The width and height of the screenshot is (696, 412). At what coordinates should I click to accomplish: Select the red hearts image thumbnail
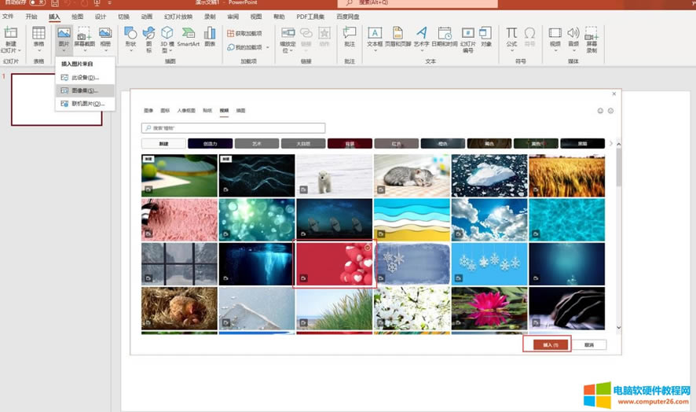[x=334, y=264]
